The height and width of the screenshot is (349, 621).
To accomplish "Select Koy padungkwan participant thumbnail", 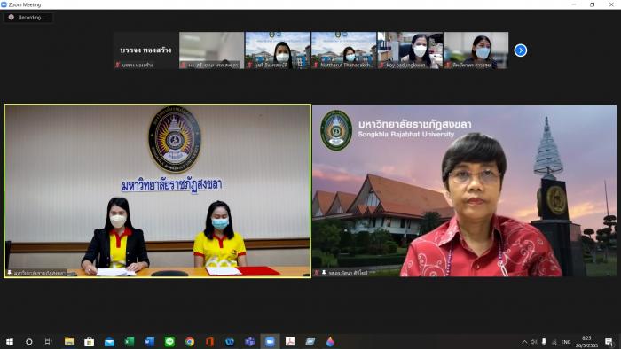I will coord(410,50).
